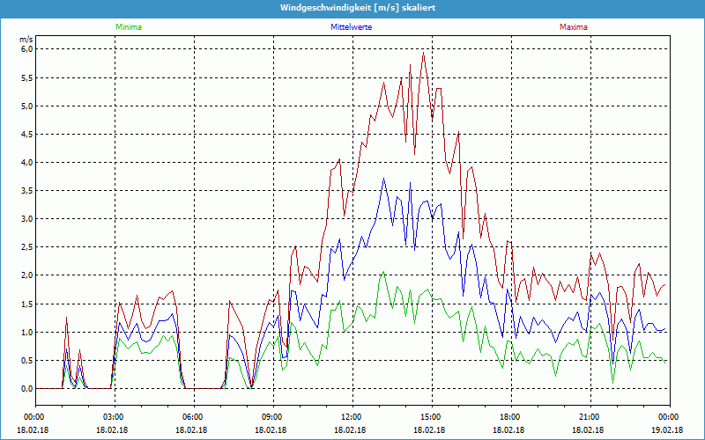705x440 pixels.
Task: Click the green Minima legend label
Action: 129,27
